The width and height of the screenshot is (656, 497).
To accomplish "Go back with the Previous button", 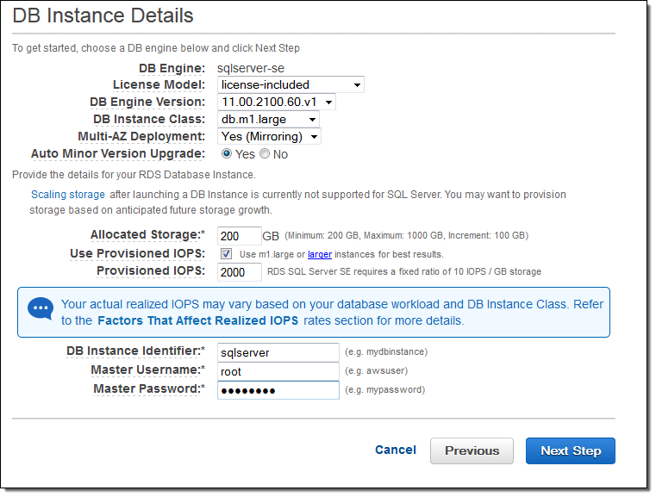I will coord(472,450).
